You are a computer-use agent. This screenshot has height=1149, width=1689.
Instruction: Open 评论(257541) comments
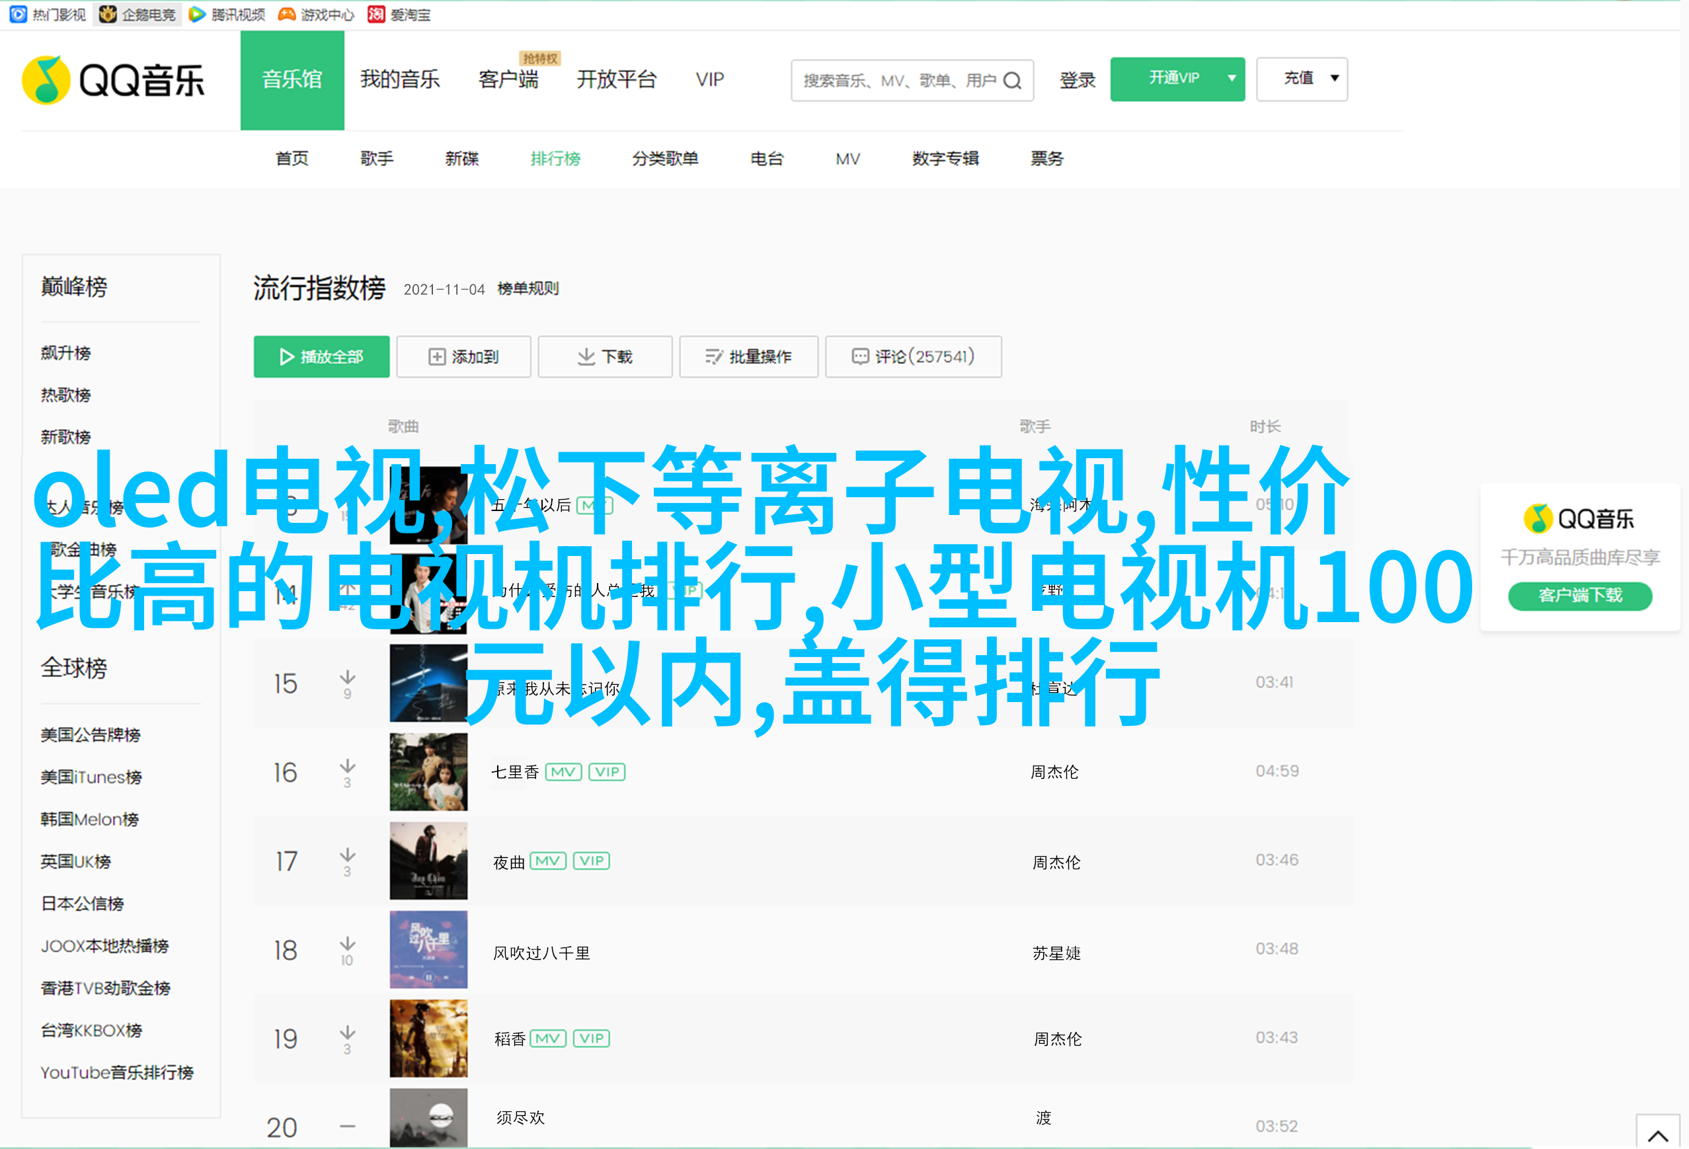[x=914, y=357]
